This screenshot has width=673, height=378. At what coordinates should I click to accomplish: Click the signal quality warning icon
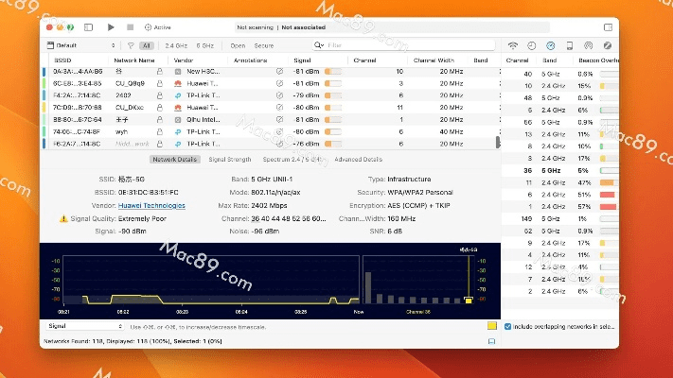click(x=63, y=218)
